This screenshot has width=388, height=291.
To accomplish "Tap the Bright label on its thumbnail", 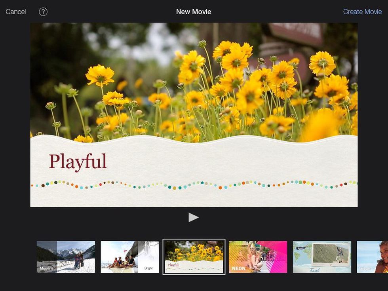I will [148, 268].
